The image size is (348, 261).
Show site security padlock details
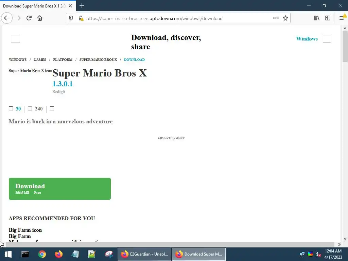[x=81, y=18]
